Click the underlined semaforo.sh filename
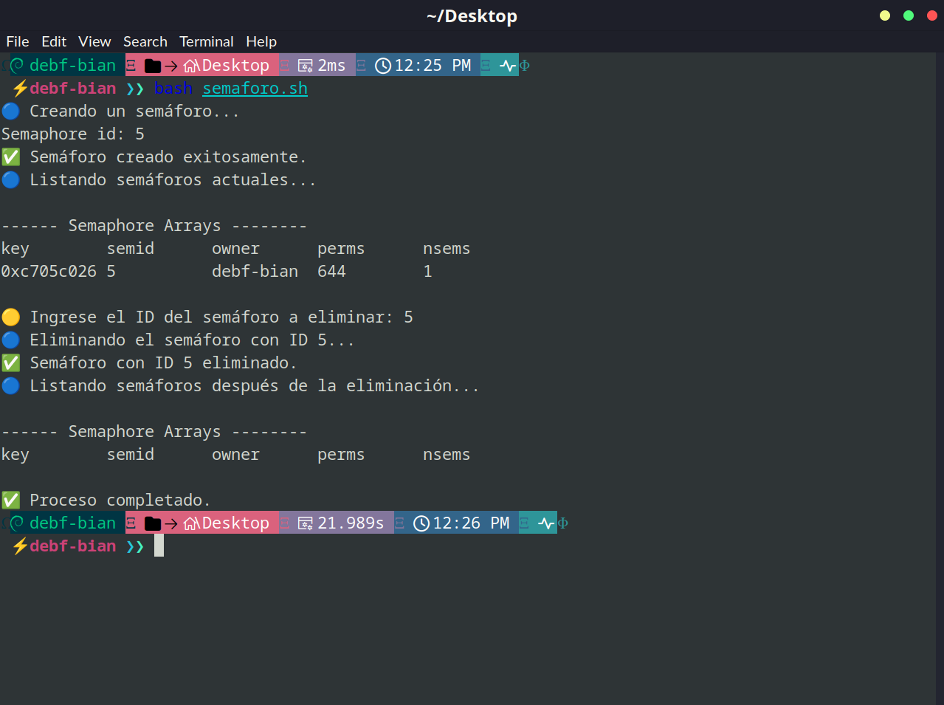Screen dimensions: 944x705 [255, 89]
